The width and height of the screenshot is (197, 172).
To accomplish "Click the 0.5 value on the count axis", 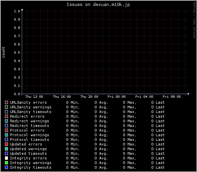I will click(x=17, y=52).
